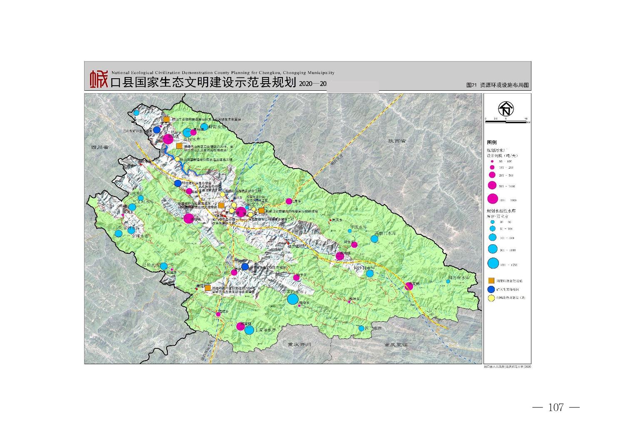The height and width of the screenshot is (447, 633).
Task: Click the dark blue circle beside the 巴山 mining-area restoration label
Action: coord(157,130)
